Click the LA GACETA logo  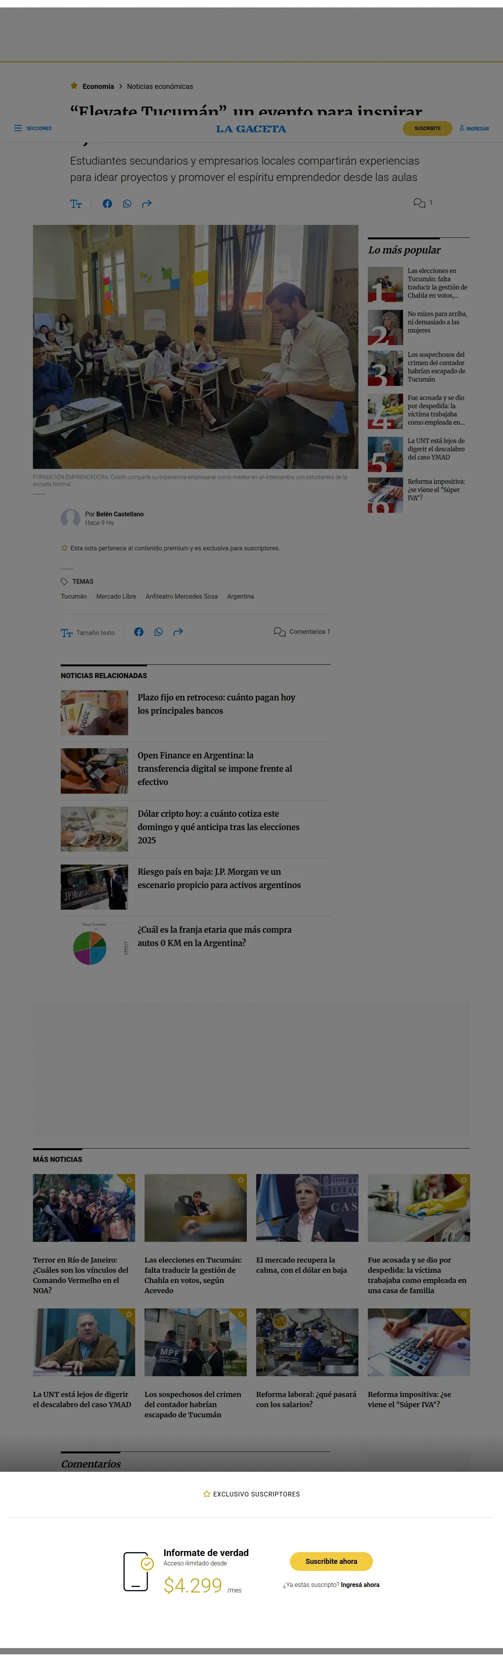[251, 129]
